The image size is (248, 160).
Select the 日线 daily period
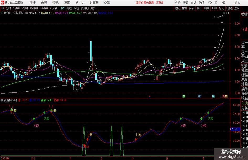pos(62,8)
